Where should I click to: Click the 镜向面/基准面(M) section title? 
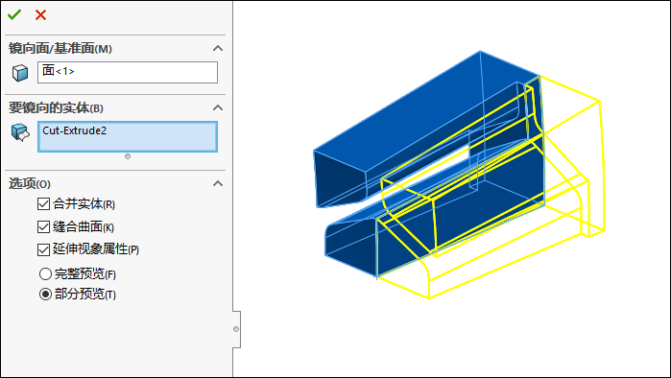click(60, 48)
